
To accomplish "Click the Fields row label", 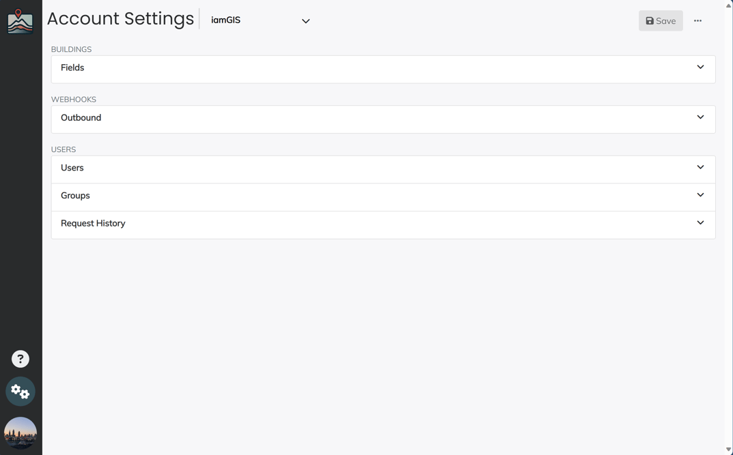I will [72, 68].
